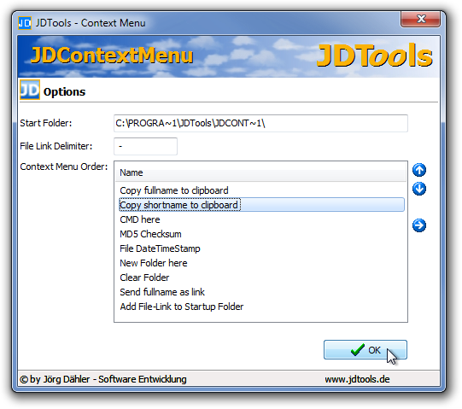
Task: Open the www.jdtools.de link
Action: 357,379
